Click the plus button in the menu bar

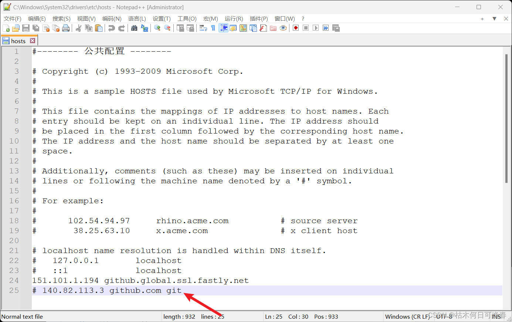click(482, 18)
